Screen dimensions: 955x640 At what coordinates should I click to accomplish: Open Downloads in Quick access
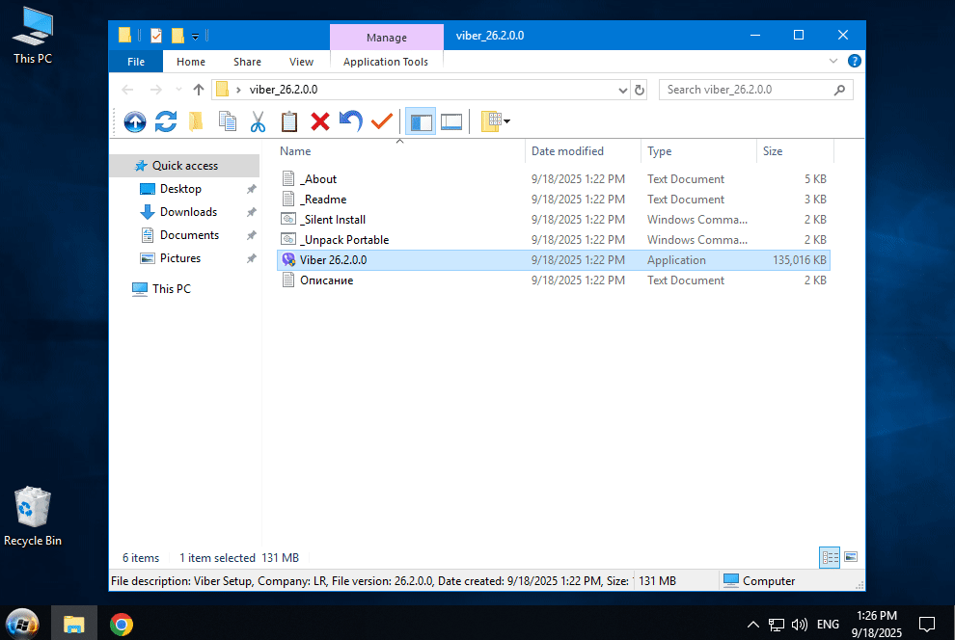pos(188,212)
